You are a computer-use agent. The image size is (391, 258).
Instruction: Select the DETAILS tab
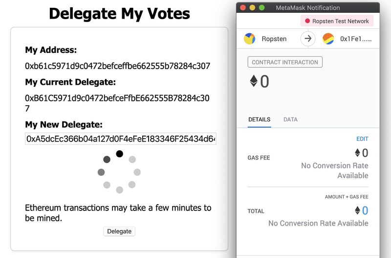coord(260,119)
